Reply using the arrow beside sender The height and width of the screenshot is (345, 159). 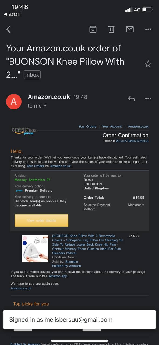point(131,99)
